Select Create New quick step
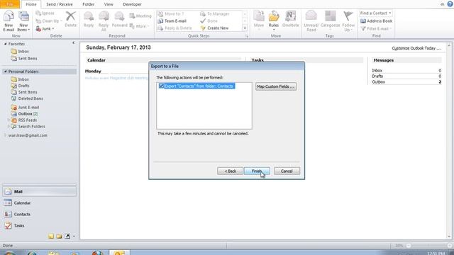This screenshot has height=255, width=454. [214, 28]
